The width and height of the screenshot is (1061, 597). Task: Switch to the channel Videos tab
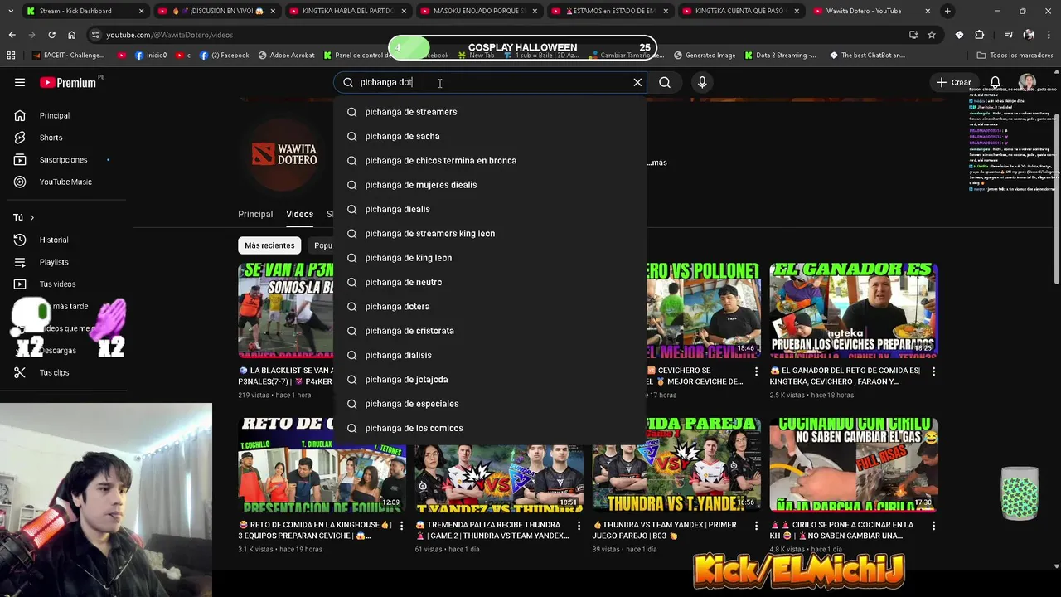pos(299,214)
